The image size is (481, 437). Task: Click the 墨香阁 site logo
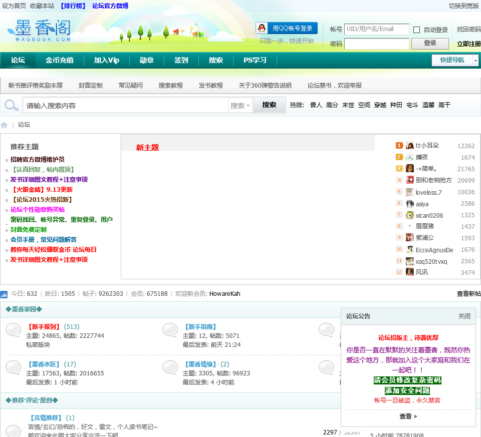40,30
